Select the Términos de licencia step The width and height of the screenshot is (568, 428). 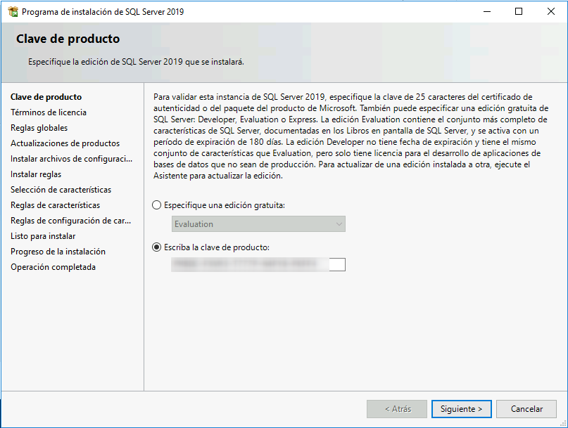[x=49, y=112]
